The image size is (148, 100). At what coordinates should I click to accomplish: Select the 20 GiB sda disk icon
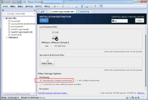(55, 38)
